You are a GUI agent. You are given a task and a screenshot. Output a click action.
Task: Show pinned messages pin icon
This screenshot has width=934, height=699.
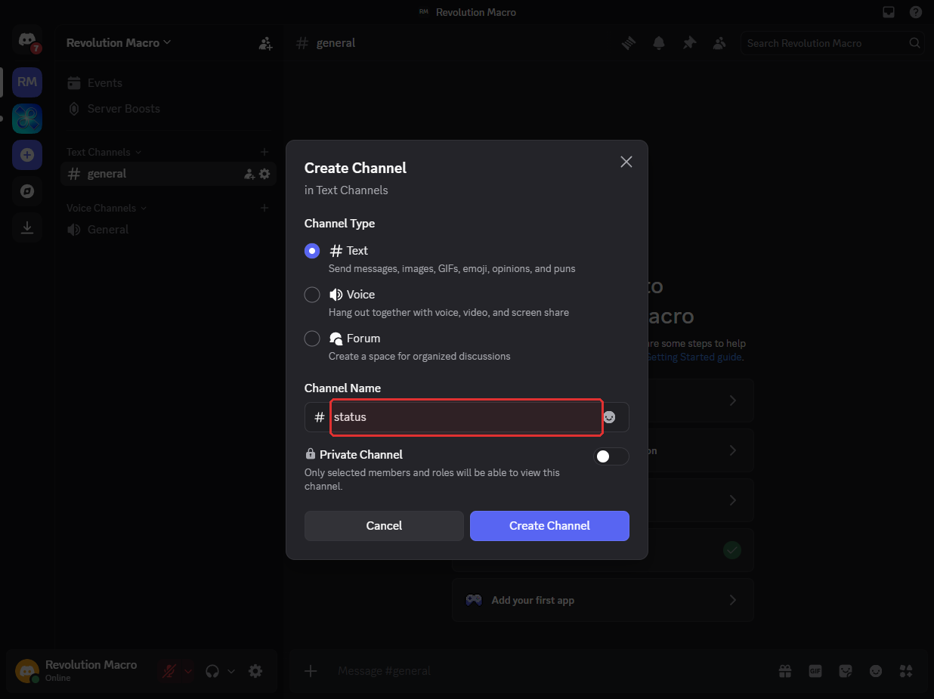pos(689,43)
